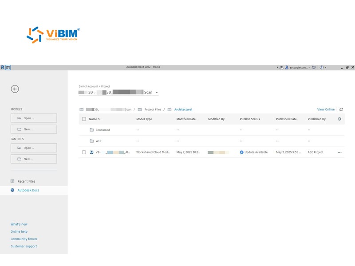355x266 pixels.
Task: Click the Architectural breadcrumb folder
Action: click(x=183, y=110)
